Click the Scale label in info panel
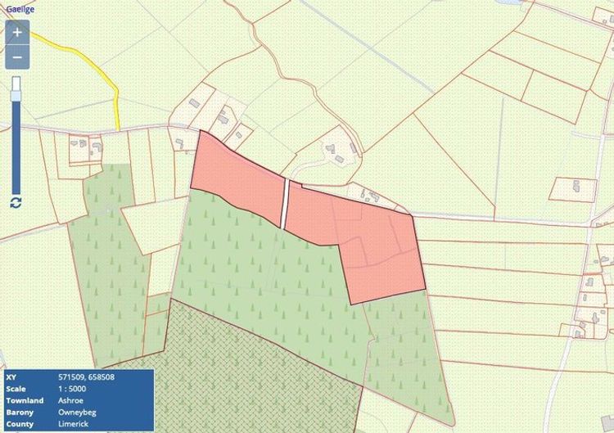This screenshot has height=433, width=614. [x=16, y=389]
